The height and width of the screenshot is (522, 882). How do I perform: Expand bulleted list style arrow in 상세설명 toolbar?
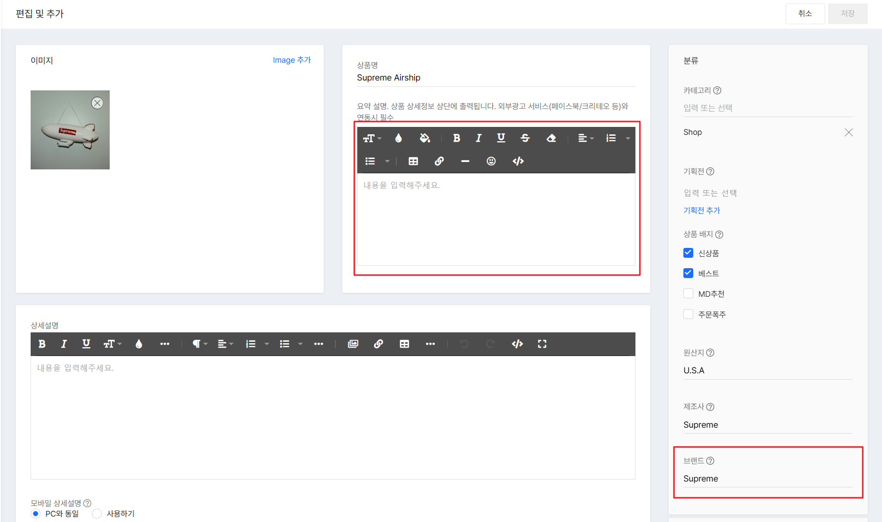tap(300, 344)
